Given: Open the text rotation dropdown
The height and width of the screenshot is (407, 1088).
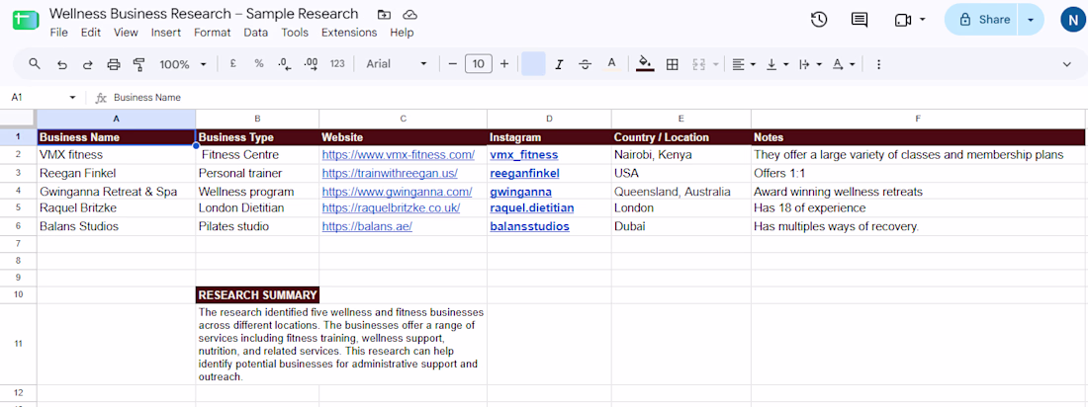Looking at the screenshot, I should [x=843, y=64].
